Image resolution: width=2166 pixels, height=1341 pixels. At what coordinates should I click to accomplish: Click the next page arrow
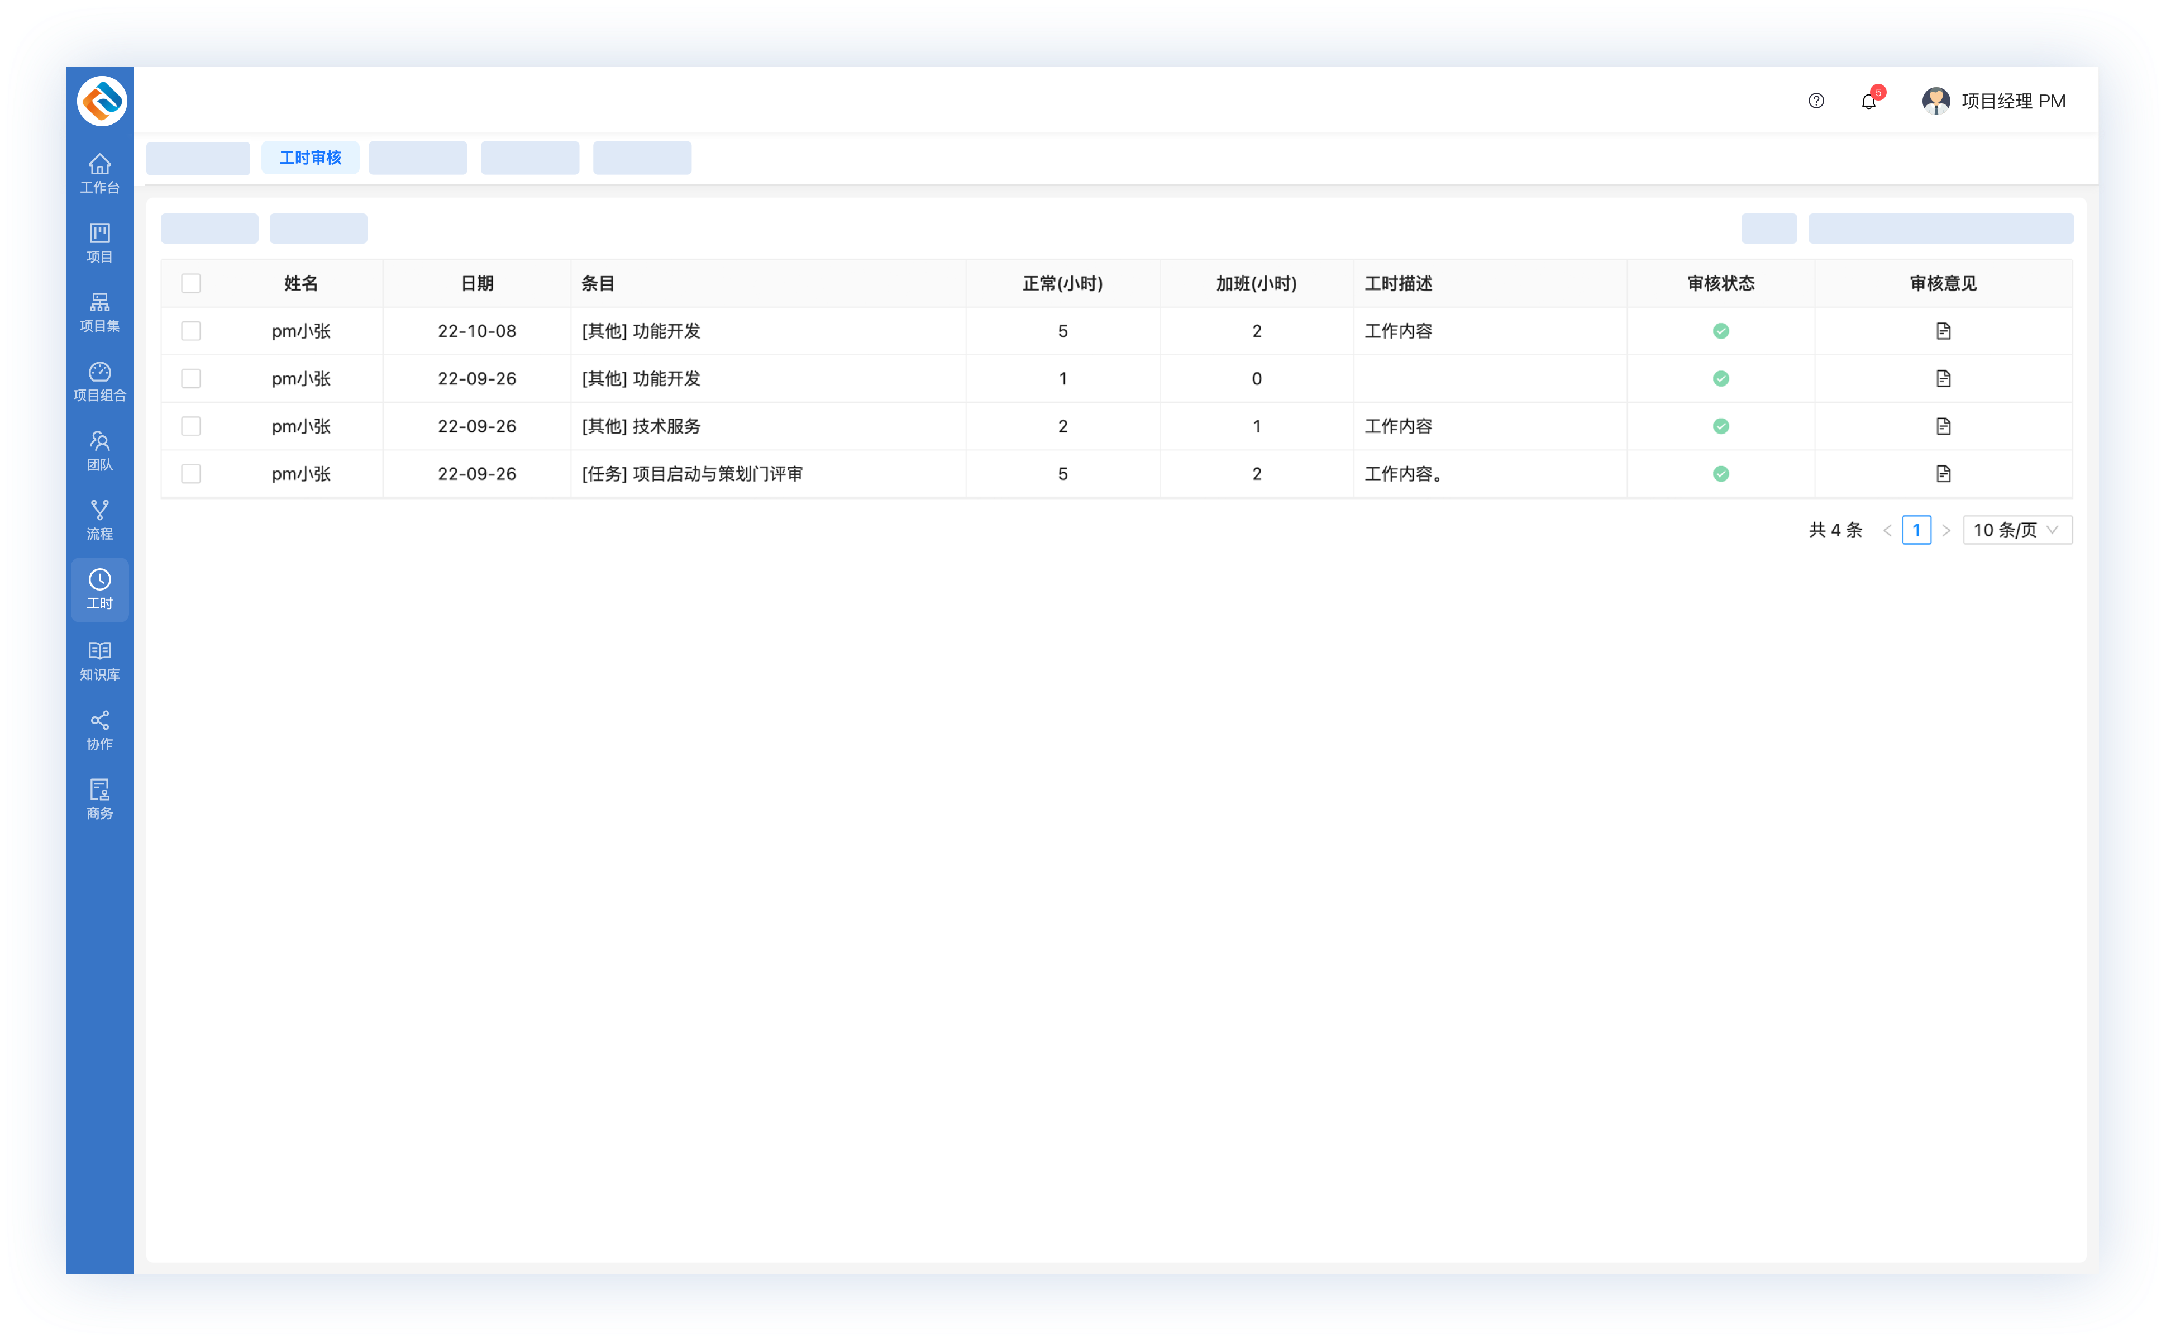1946,530
